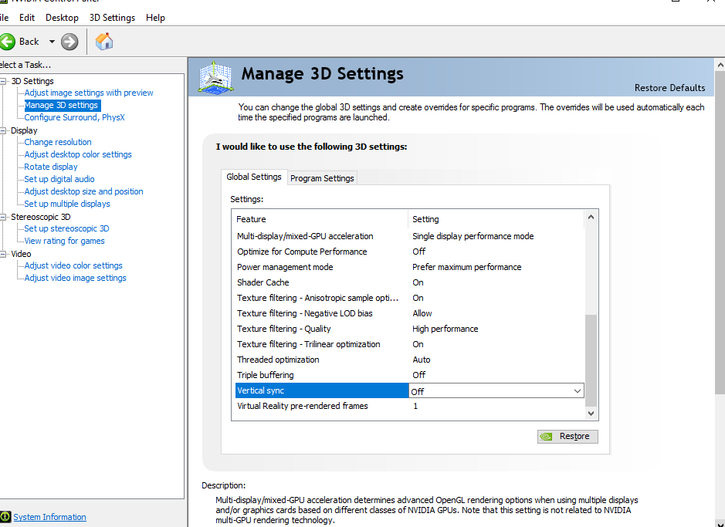Image resolution: width=725 pixels, height=527 pixels.
Task: Select the Triple buffering row
Action: [x=410, y=375]
